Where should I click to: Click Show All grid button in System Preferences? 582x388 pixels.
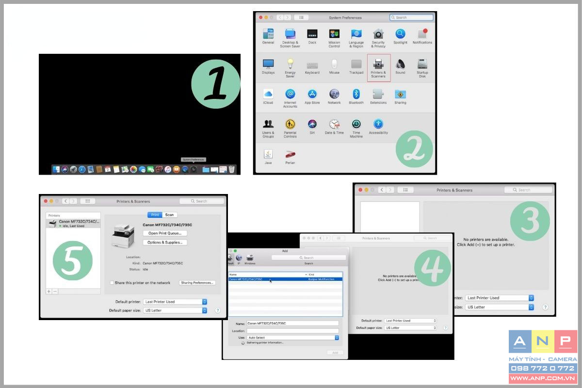coord(301,17)
